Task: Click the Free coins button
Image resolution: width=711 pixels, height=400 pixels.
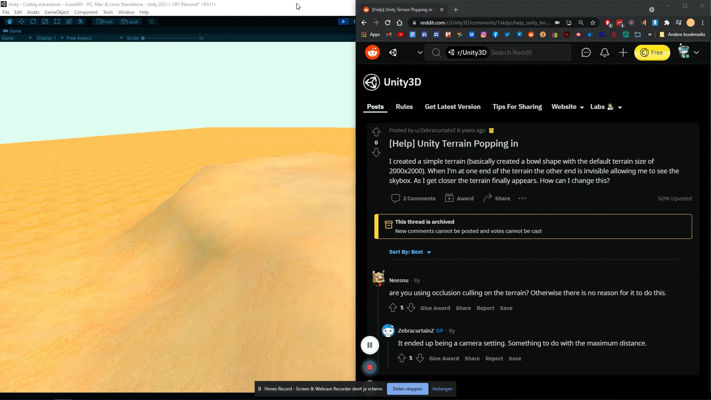Action: click(652, 53)
